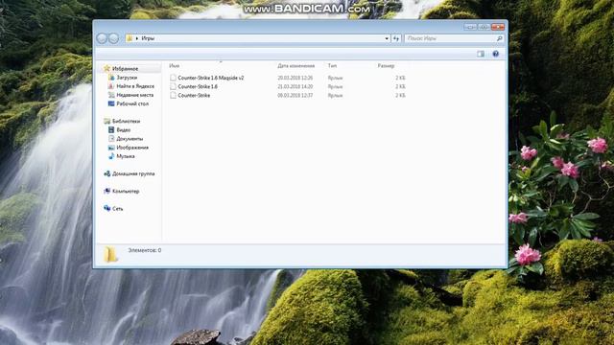Toggle the preview pane button

coord(481,54)
